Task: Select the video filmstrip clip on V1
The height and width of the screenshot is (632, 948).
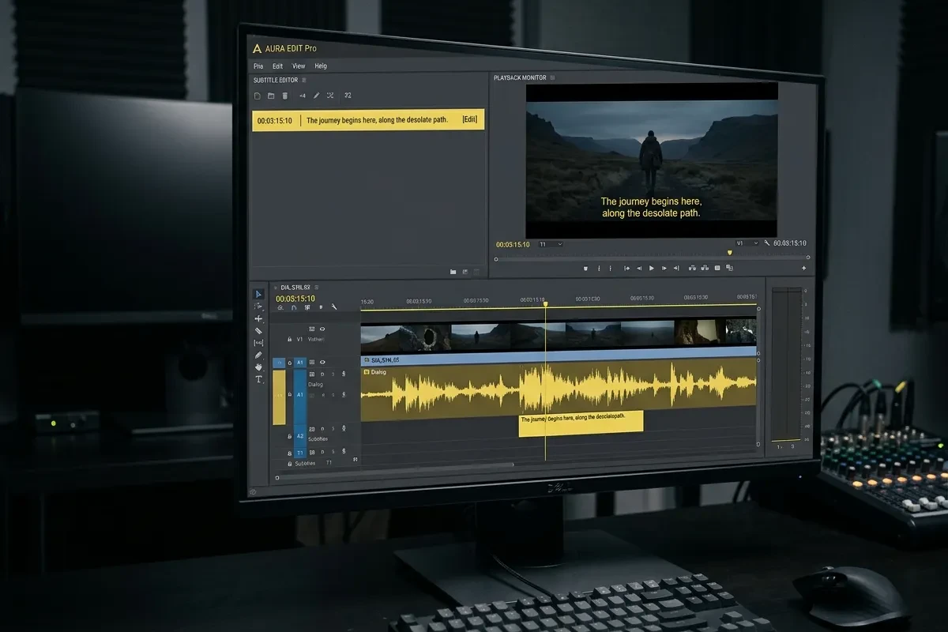Action: point(559,335)
